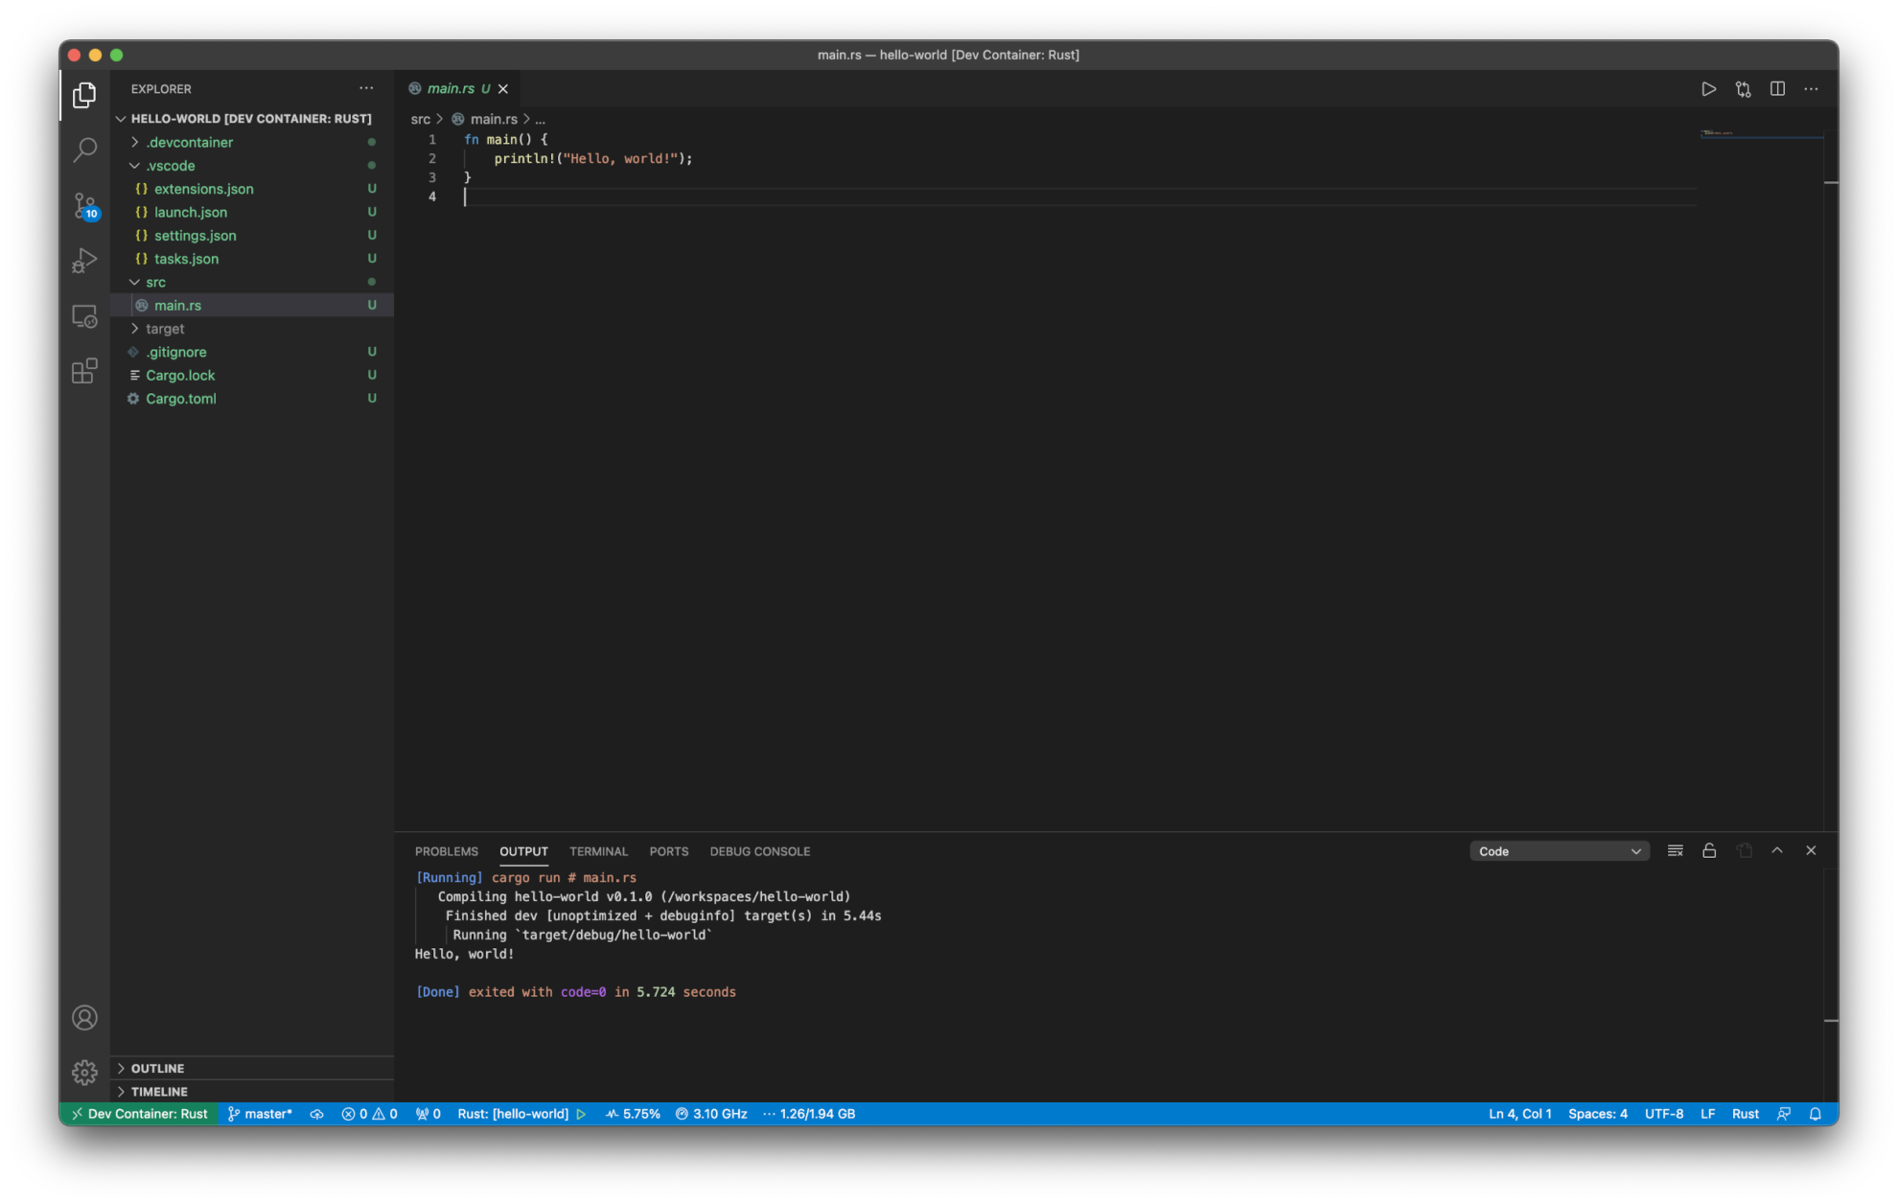Image resolution: width=1898 pixels, height=1204 pixels.
Task: Select the Run and Debug icon
Action: (85, 261)
